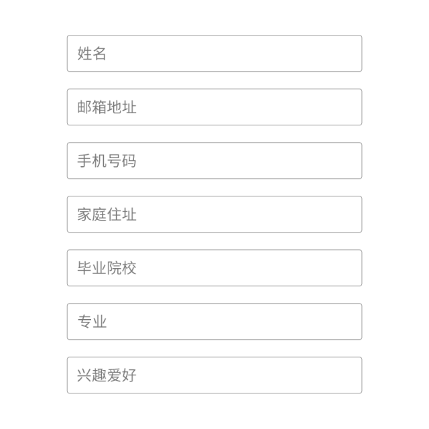This screenshot has height=429, width=429.
Task: Click the 兴趣爱好 placeholder text
Action: [x=107, y=375]
